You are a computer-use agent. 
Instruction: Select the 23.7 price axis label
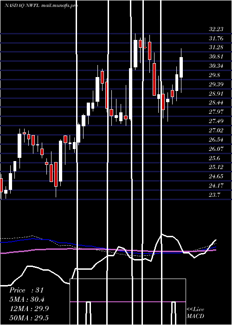[214, 195]
